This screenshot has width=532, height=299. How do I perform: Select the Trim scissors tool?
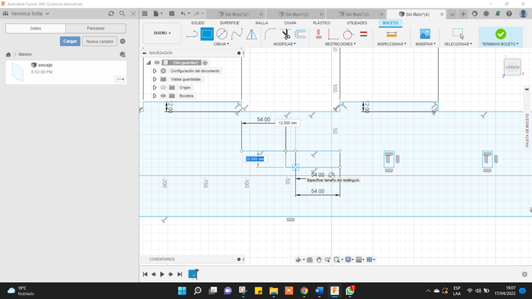[286, 34]
